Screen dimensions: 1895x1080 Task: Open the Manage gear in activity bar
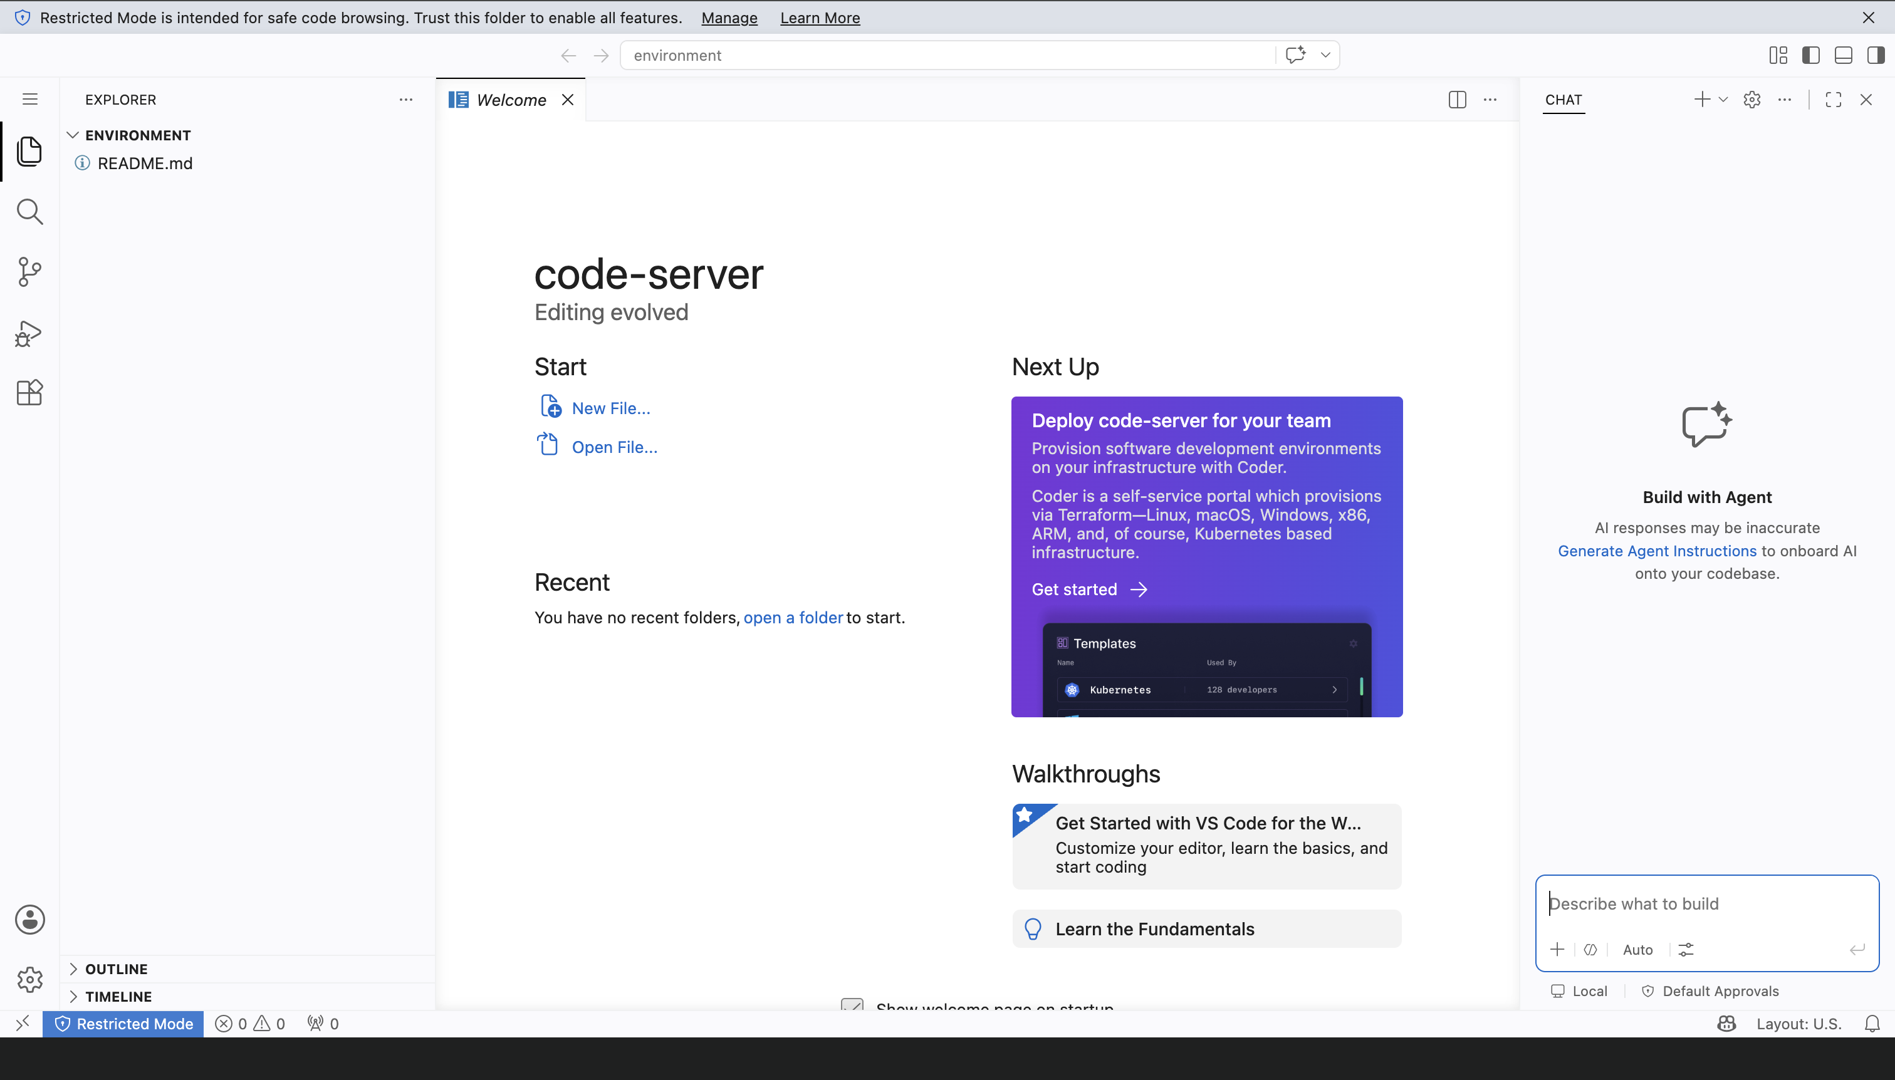[29, 980]
